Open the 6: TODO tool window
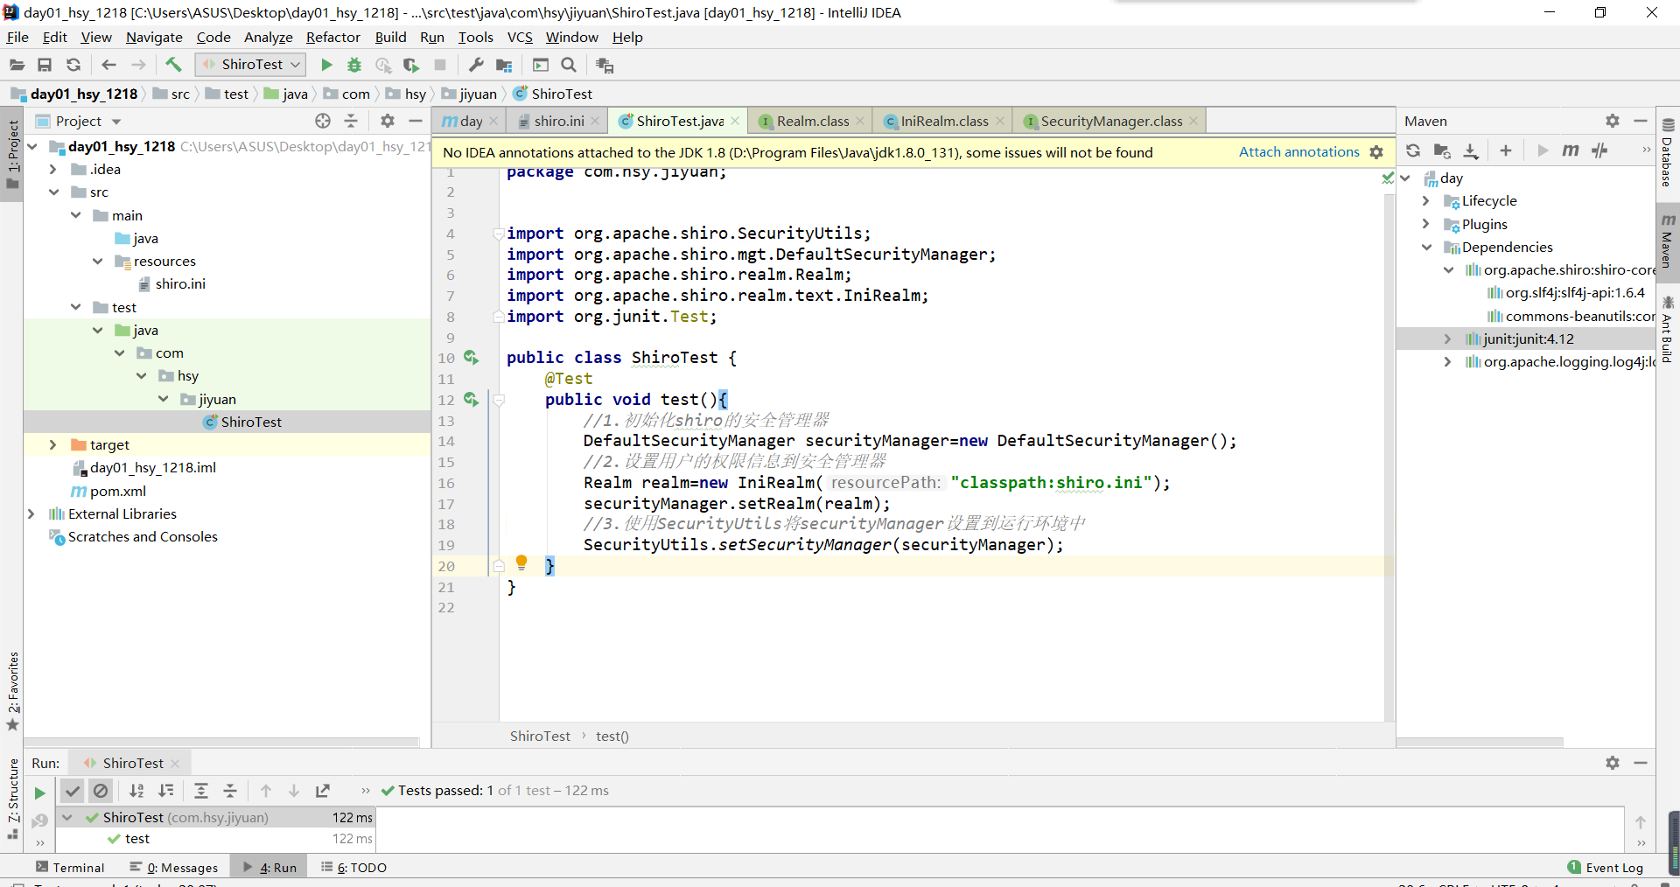The height and width of the screenshot is (887, 1680). tap(353, 868)
